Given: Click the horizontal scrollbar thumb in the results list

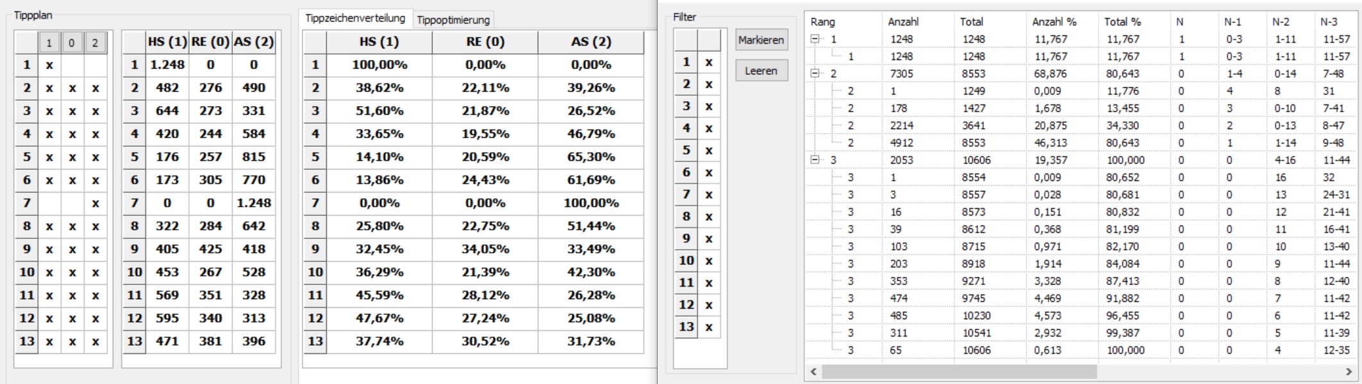Looking at the screenshot, I should (959, 371).
